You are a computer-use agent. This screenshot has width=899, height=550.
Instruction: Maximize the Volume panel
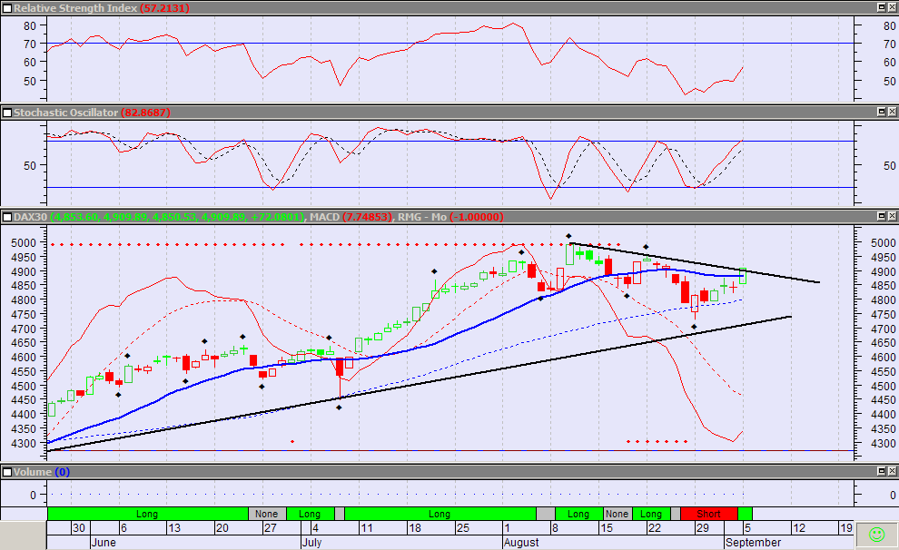[880, 472]
